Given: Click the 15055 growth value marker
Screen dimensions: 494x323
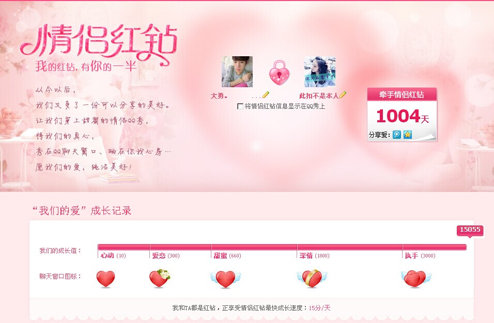Looking at the screenshot, I should tap(470, 230).
